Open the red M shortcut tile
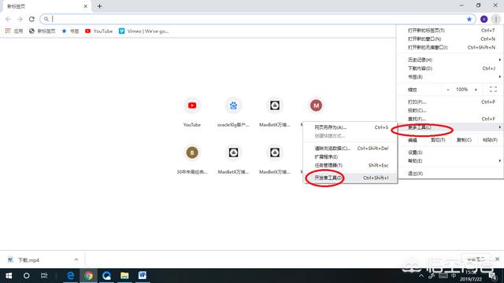This screenshot has height=283, width=504. click(316, 105)
